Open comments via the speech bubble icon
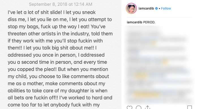This screenshot has width=197, height=109. (x=139, y=108)
